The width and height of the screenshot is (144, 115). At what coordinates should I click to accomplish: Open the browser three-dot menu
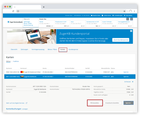tap(134, 11)
